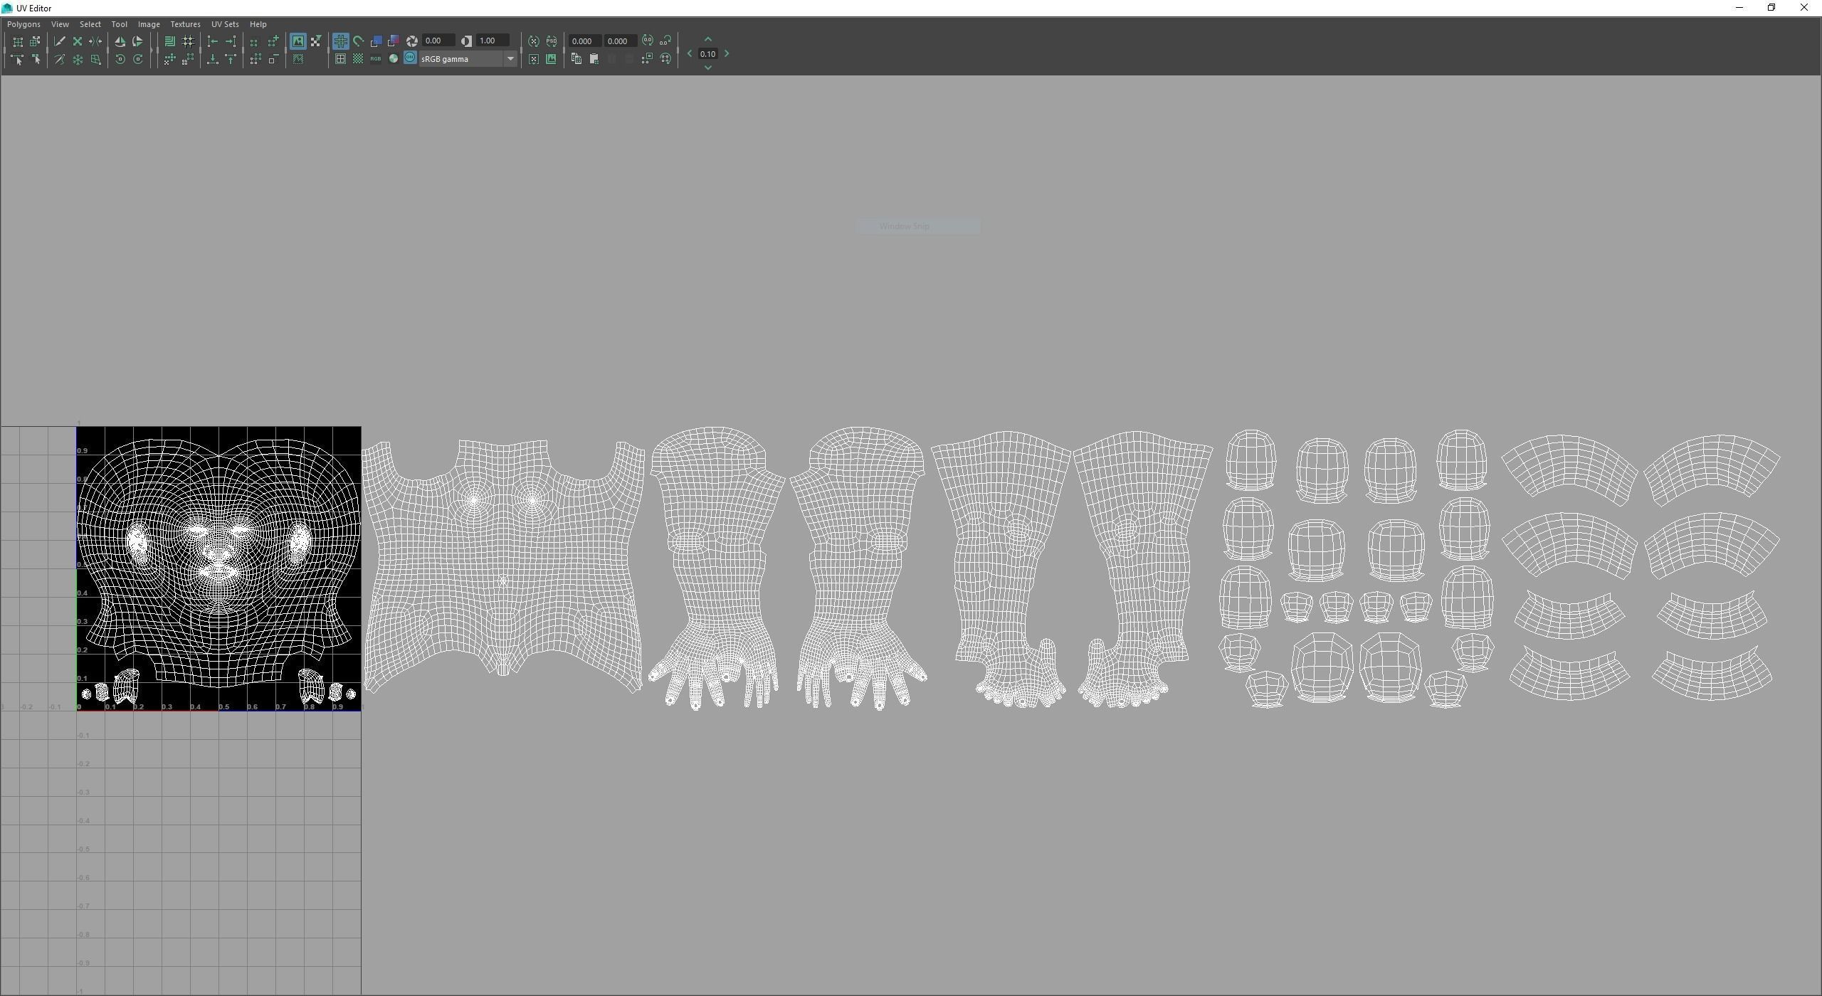
Task: Click the exposure 0.00 input field
Action: 437,41
